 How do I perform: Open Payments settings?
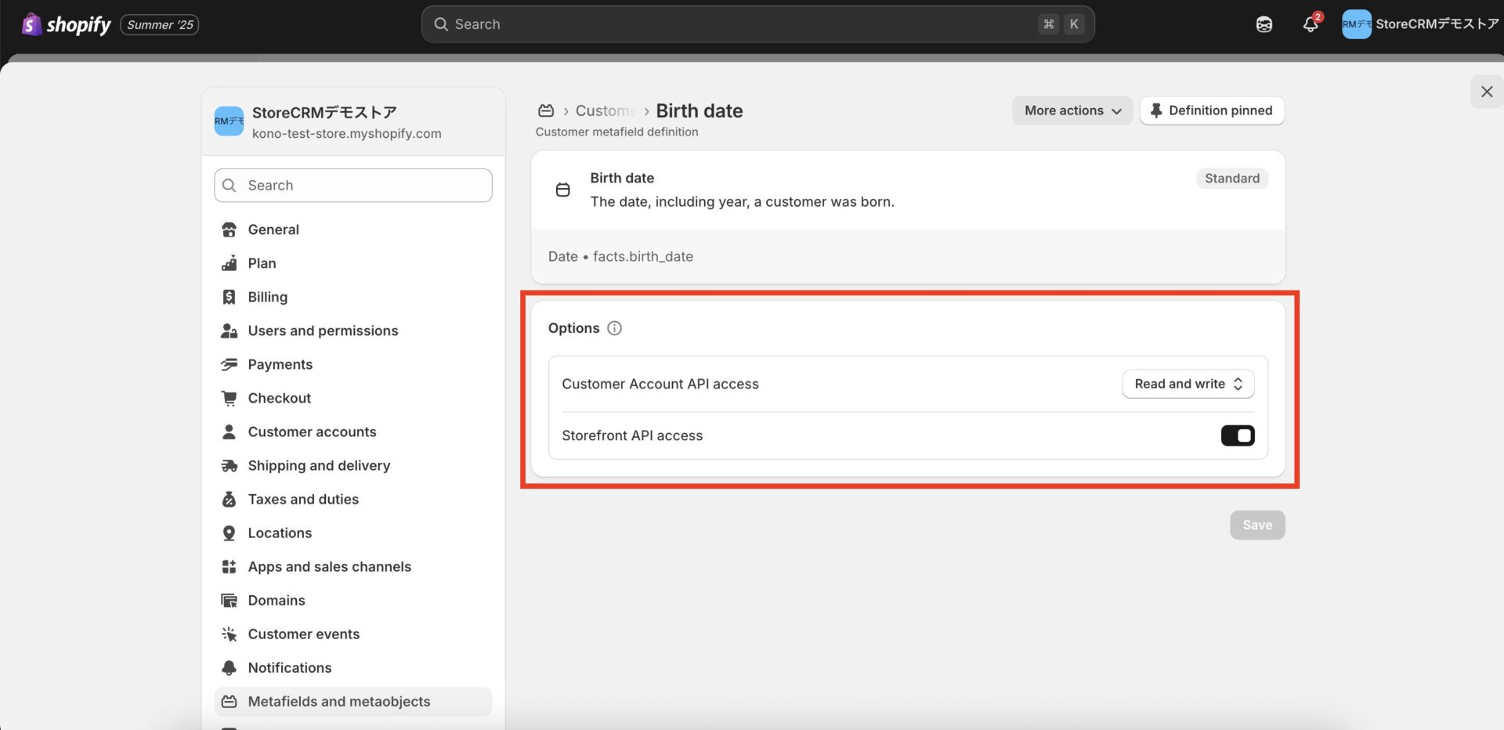(352, 364)
